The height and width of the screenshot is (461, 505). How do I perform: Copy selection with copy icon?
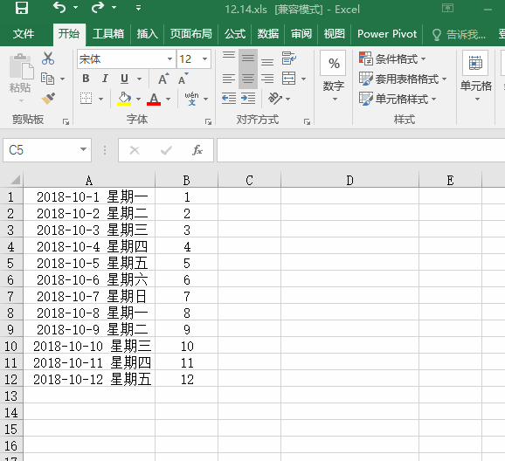coord(48,79)
